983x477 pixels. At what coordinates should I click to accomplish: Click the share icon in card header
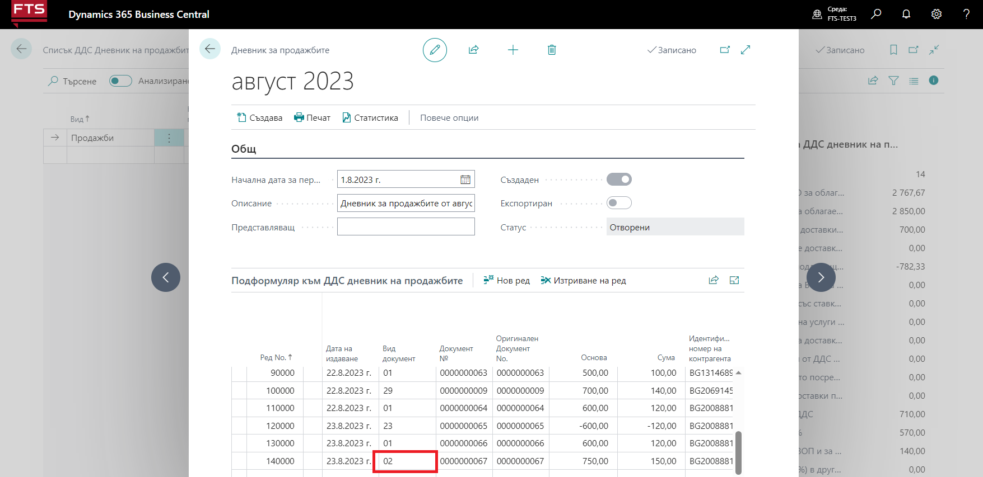click(473, 50)
